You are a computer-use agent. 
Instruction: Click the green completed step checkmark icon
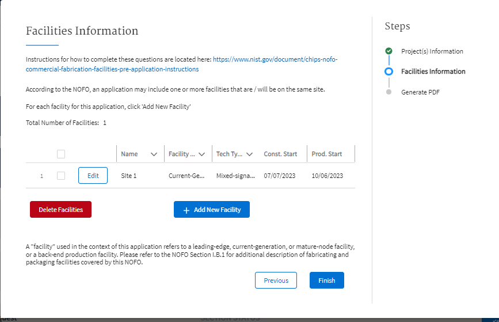click(x=389, y=51)
